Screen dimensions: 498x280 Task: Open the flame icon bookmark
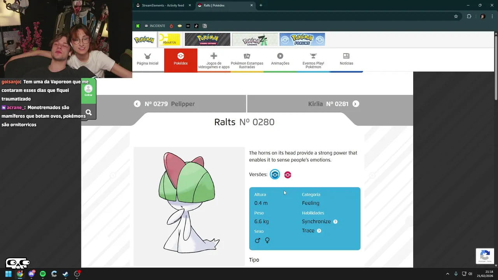(x=171, y=26)
